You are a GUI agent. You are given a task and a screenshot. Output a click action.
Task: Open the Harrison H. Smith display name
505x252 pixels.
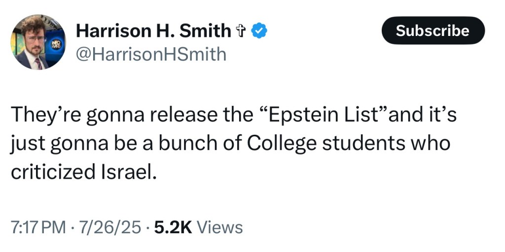[x=153, y=31]
